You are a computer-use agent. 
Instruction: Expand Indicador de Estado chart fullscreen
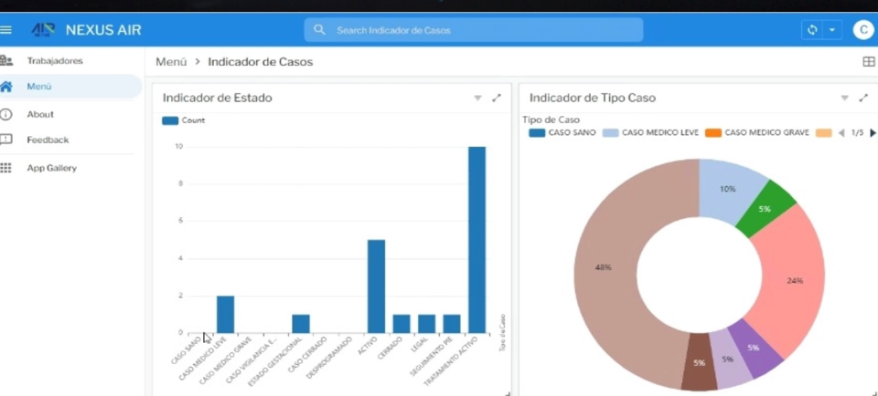496,98
